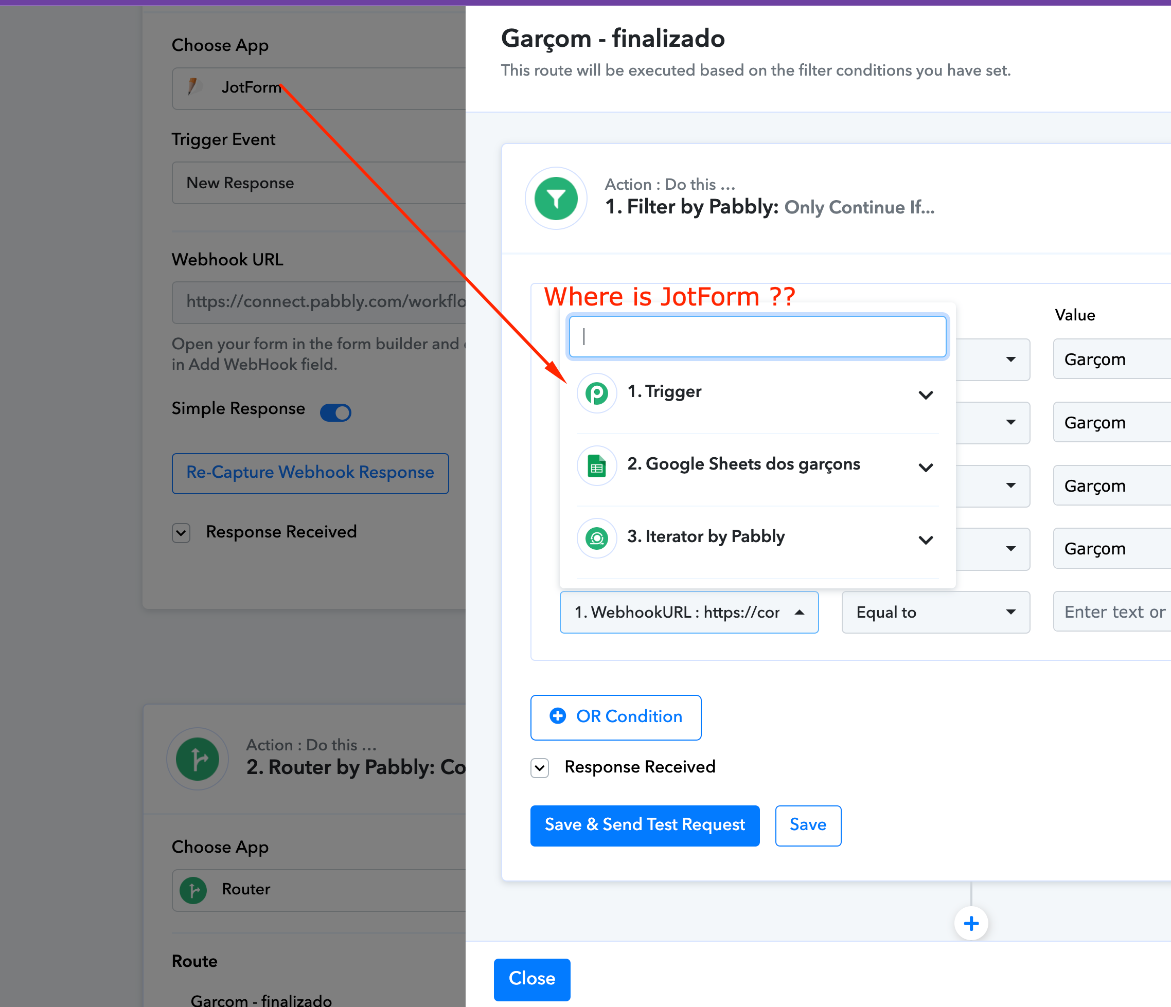The image size is (1171, 1007).
Task: Toggle the Simple Response switch
Action: [x=335, y=412]
